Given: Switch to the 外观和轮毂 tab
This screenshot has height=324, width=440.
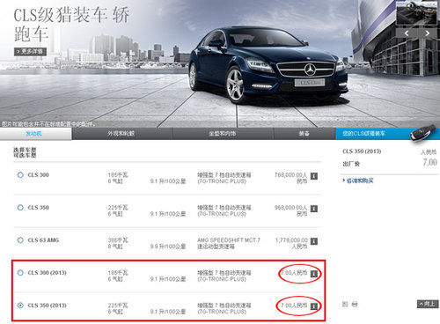Looking at the screenshot, I should pyautogui.click(x=121, y=134).
